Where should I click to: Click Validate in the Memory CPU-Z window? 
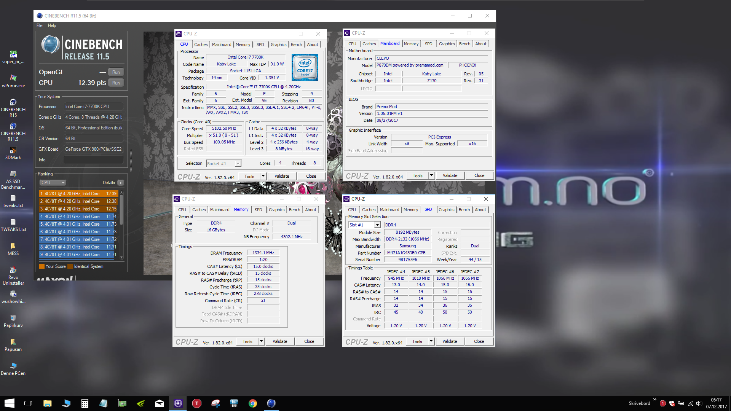(280, 341)
